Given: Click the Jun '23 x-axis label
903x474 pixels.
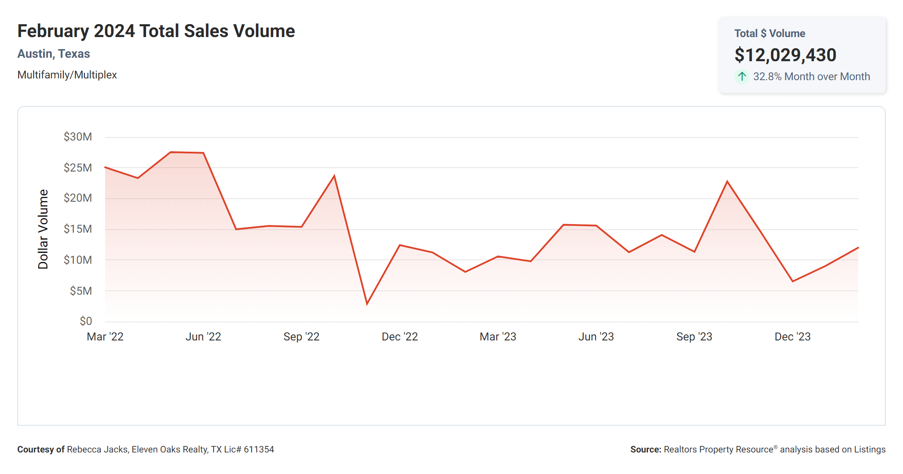Looking at the screenshot, I should click(x=596, y=337).
